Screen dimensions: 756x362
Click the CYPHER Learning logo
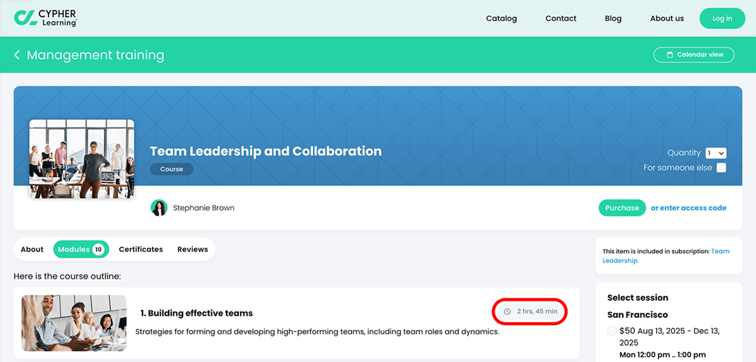click(45, 18)
